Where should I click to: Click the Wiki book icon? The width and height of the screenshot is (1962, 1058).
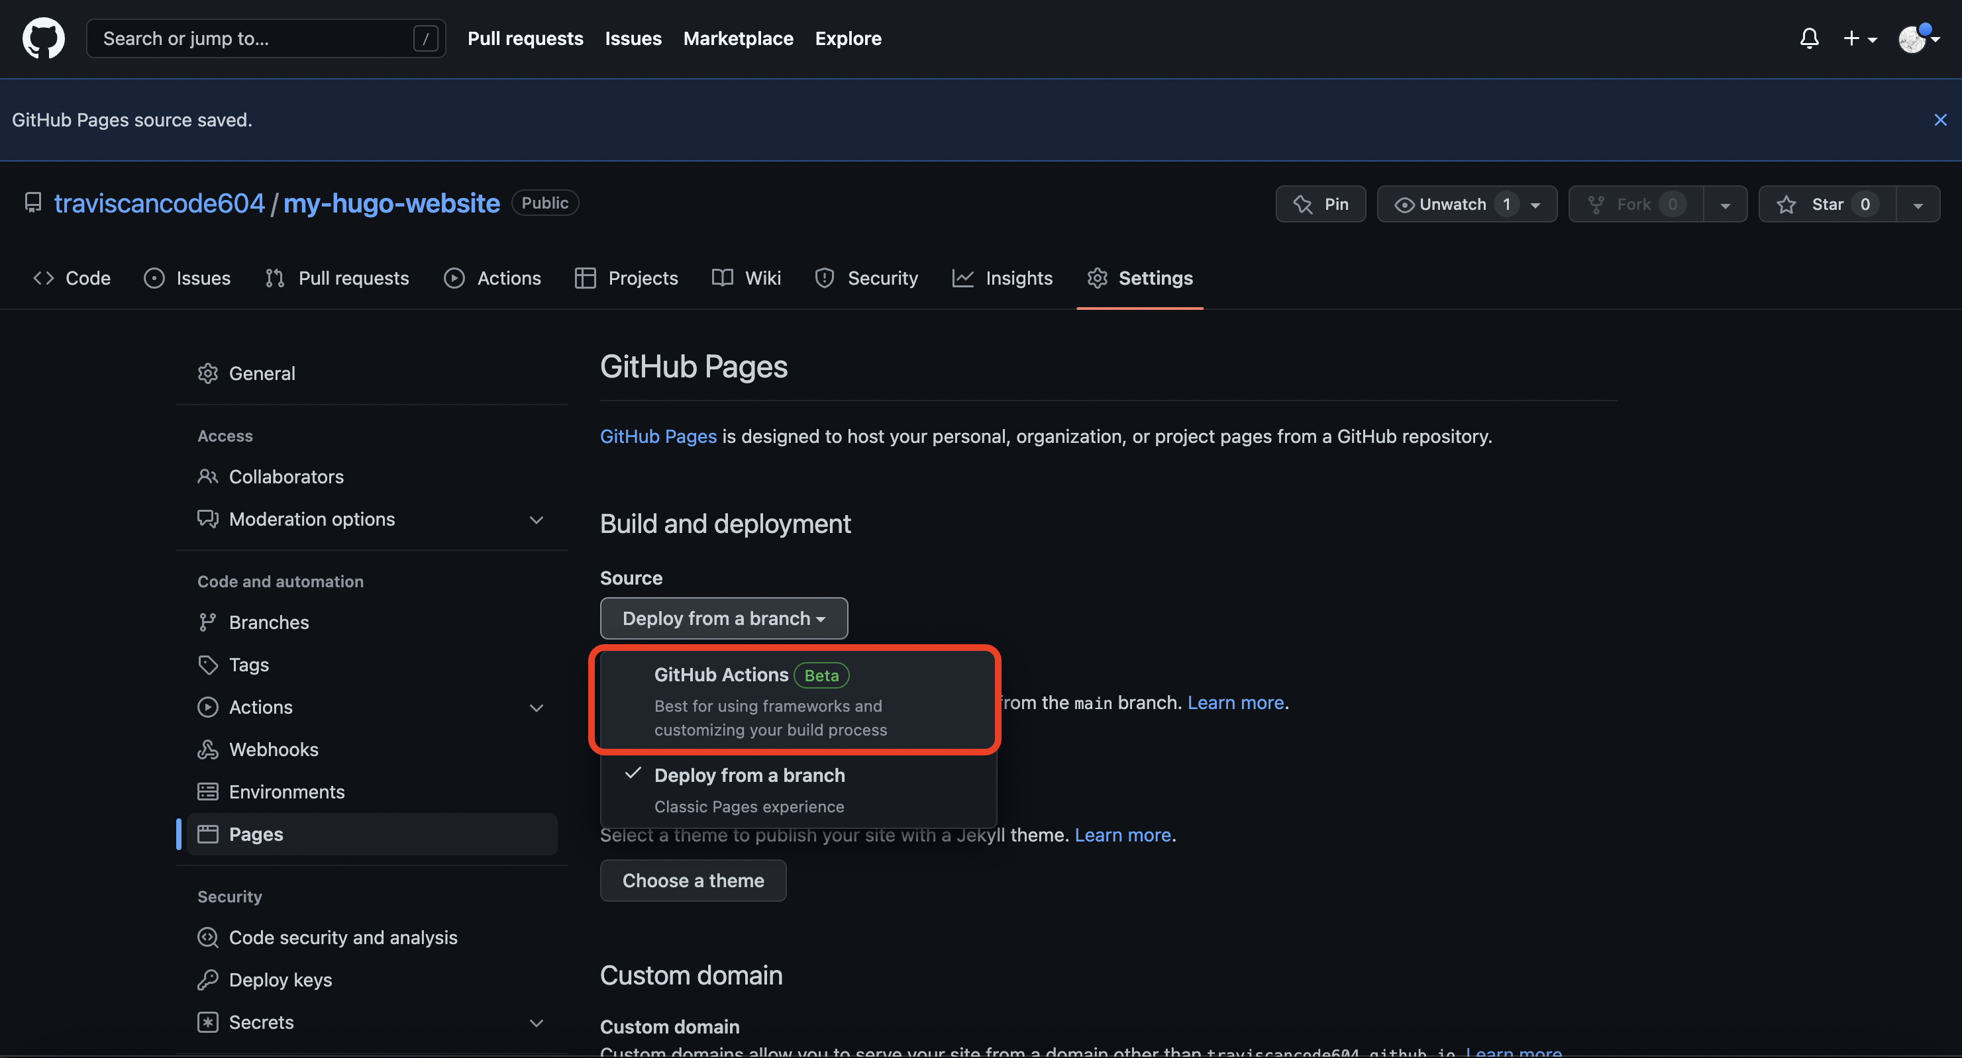coord(722,278)
